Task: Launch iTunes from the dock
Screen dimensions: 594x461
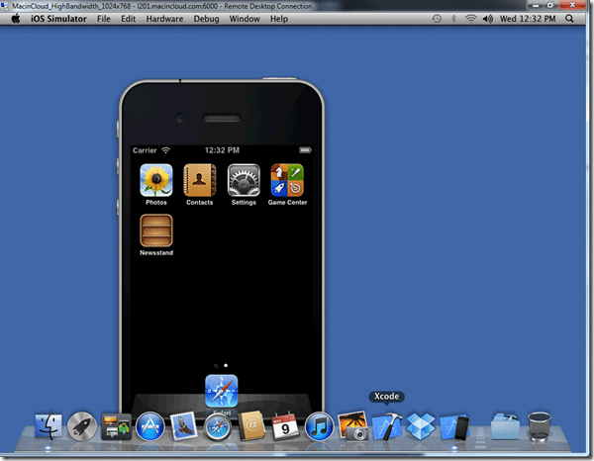Action: (319, 426)
